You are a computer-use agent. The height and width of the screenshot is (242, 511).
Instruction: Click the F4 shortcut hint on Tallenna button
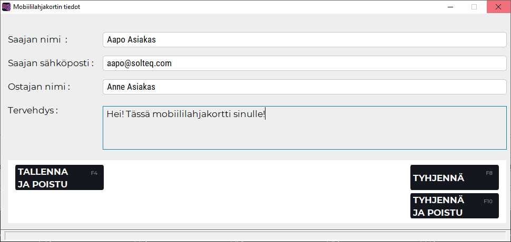[94, 173]
